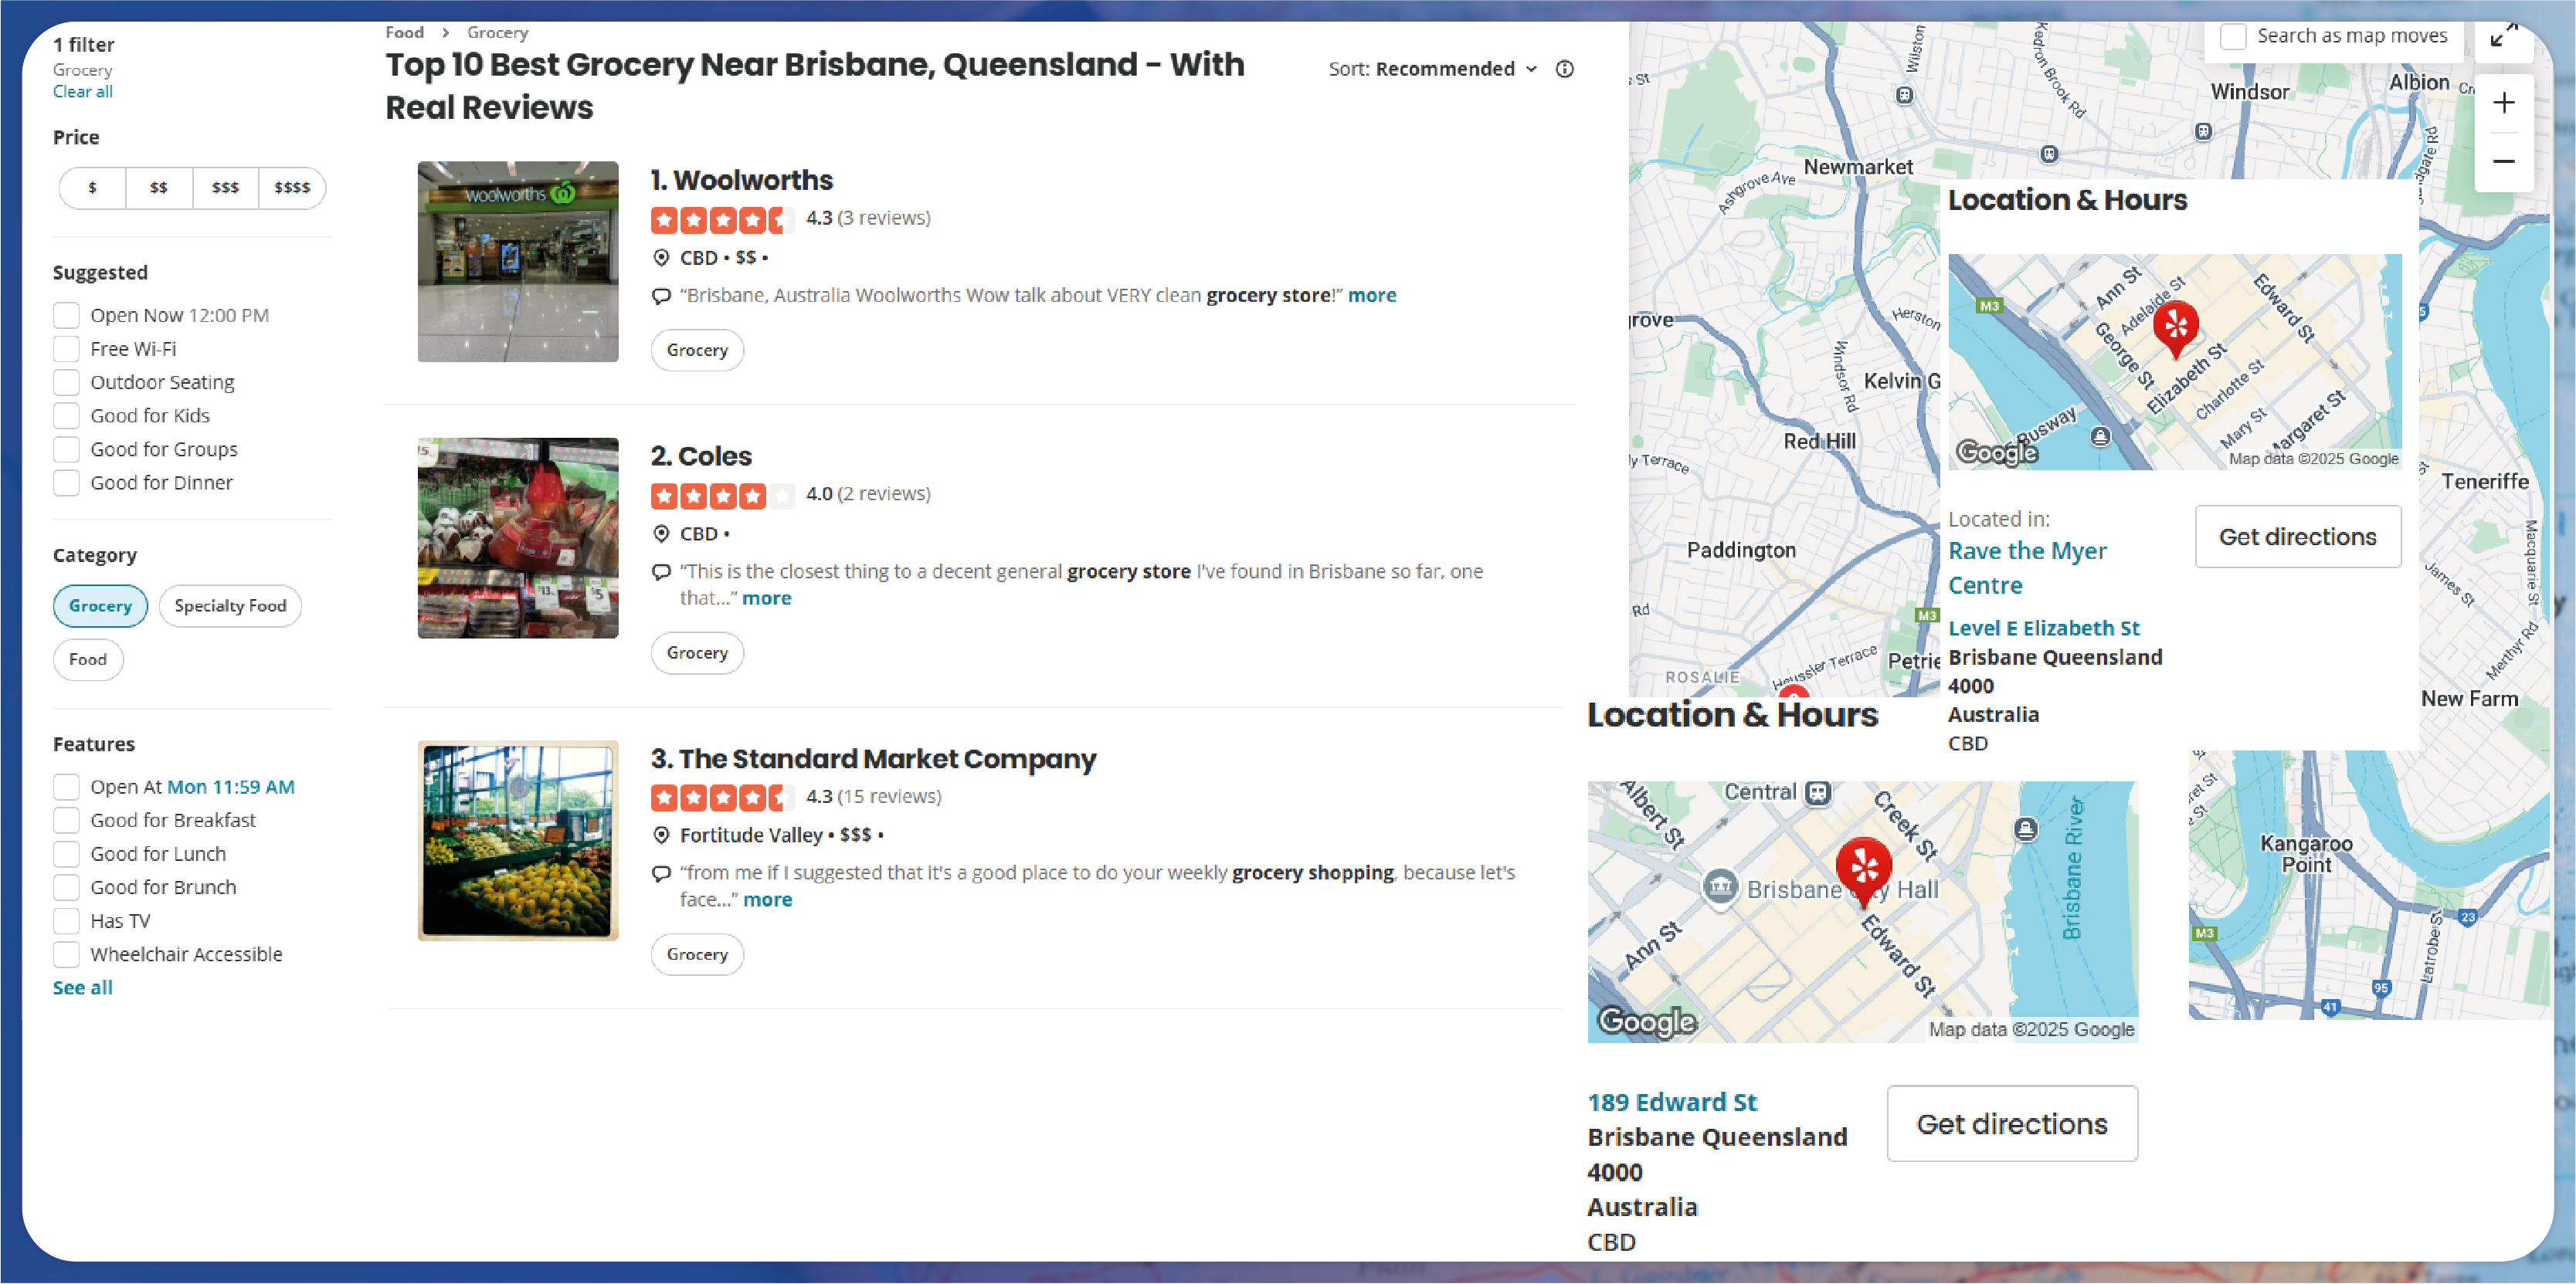
Task: Click Coles star rating
Action: 722,495
